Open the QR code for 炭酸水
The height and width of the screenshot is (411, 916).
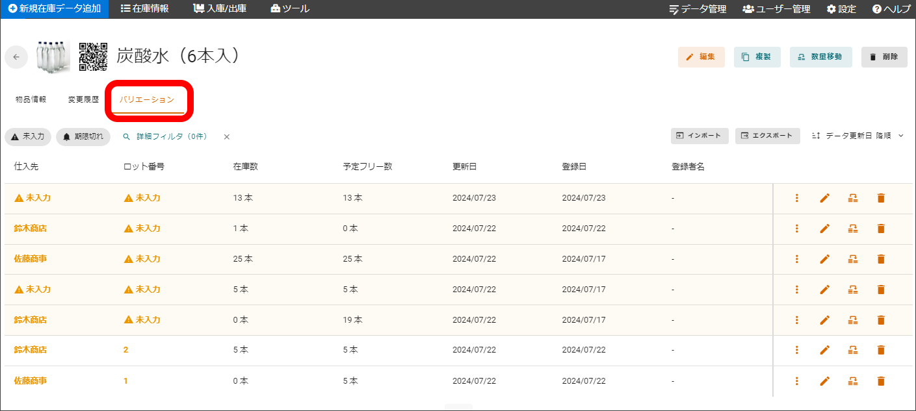coord(93,56)
